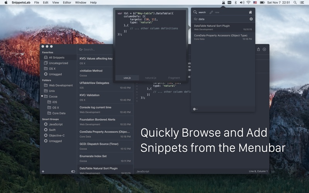309x193 pixels.
Task: Click the share icon in the editor toolbar
Action: 258,49
